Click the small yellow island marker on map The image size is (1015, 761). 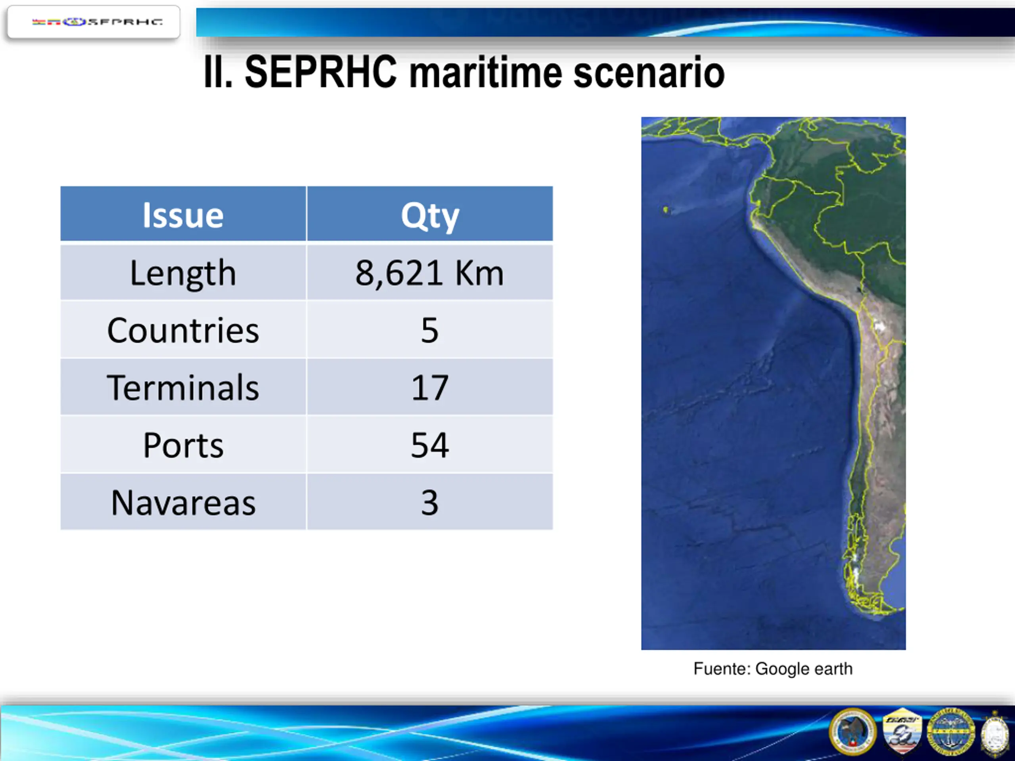click(666, 210)
